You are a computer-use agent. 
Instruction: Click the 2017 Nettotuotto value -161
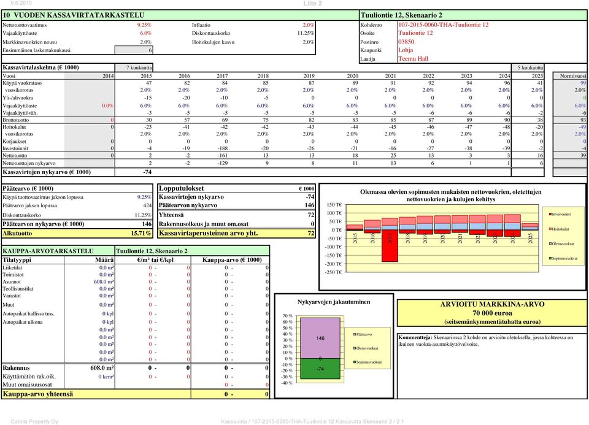tap(222, 155)
